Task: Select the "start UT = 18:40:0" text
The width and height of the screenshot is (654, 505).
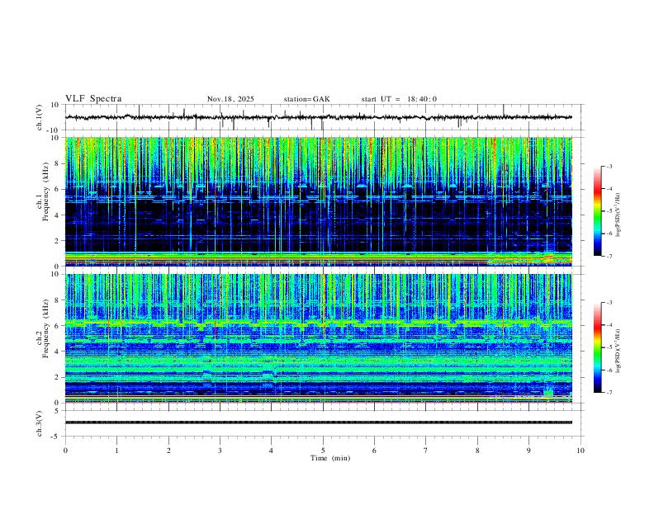Action: (399, 99)
